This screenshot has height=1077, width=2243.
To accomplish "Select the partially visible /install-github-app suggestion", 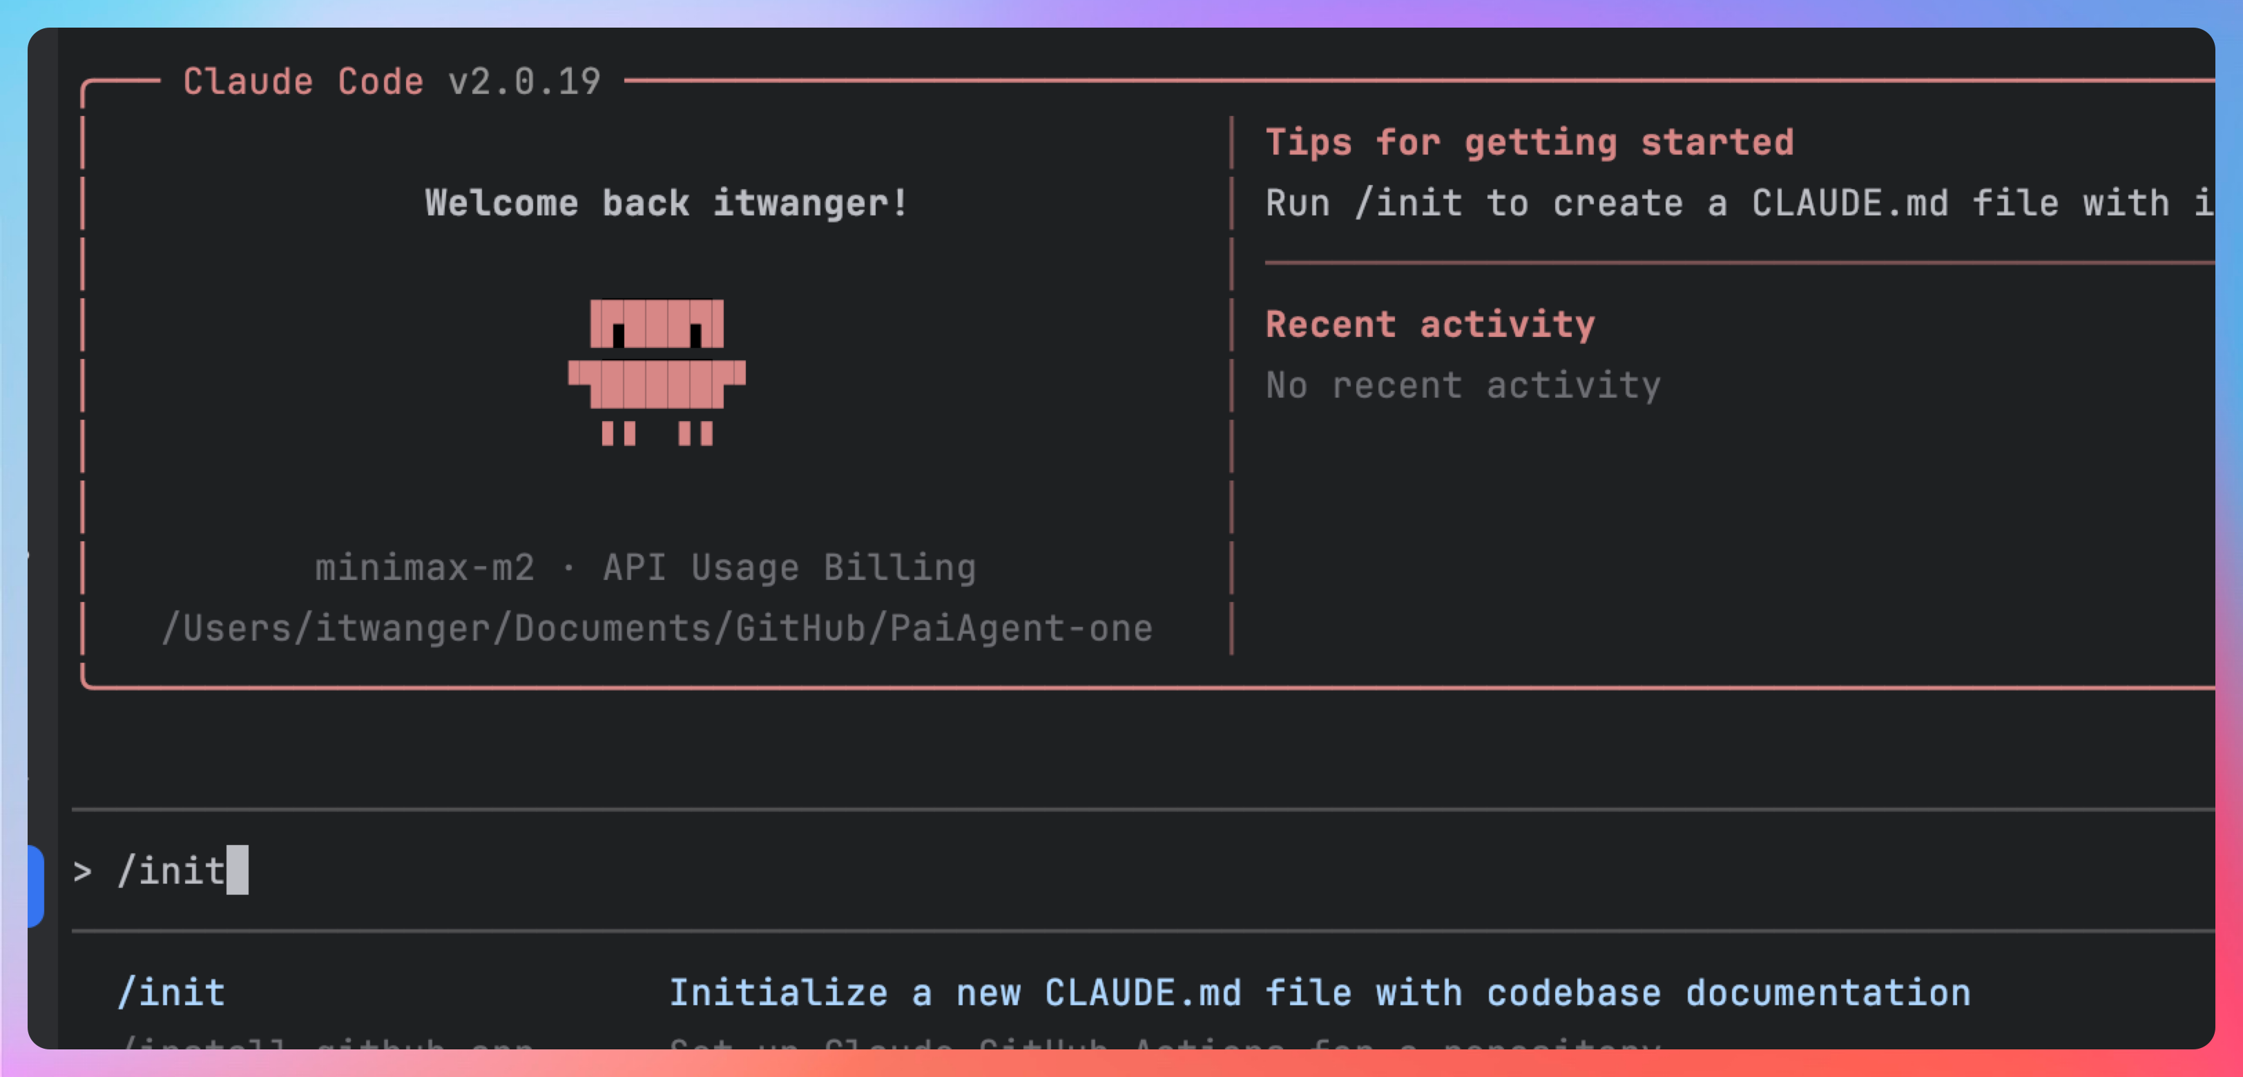I will 327,1042.
